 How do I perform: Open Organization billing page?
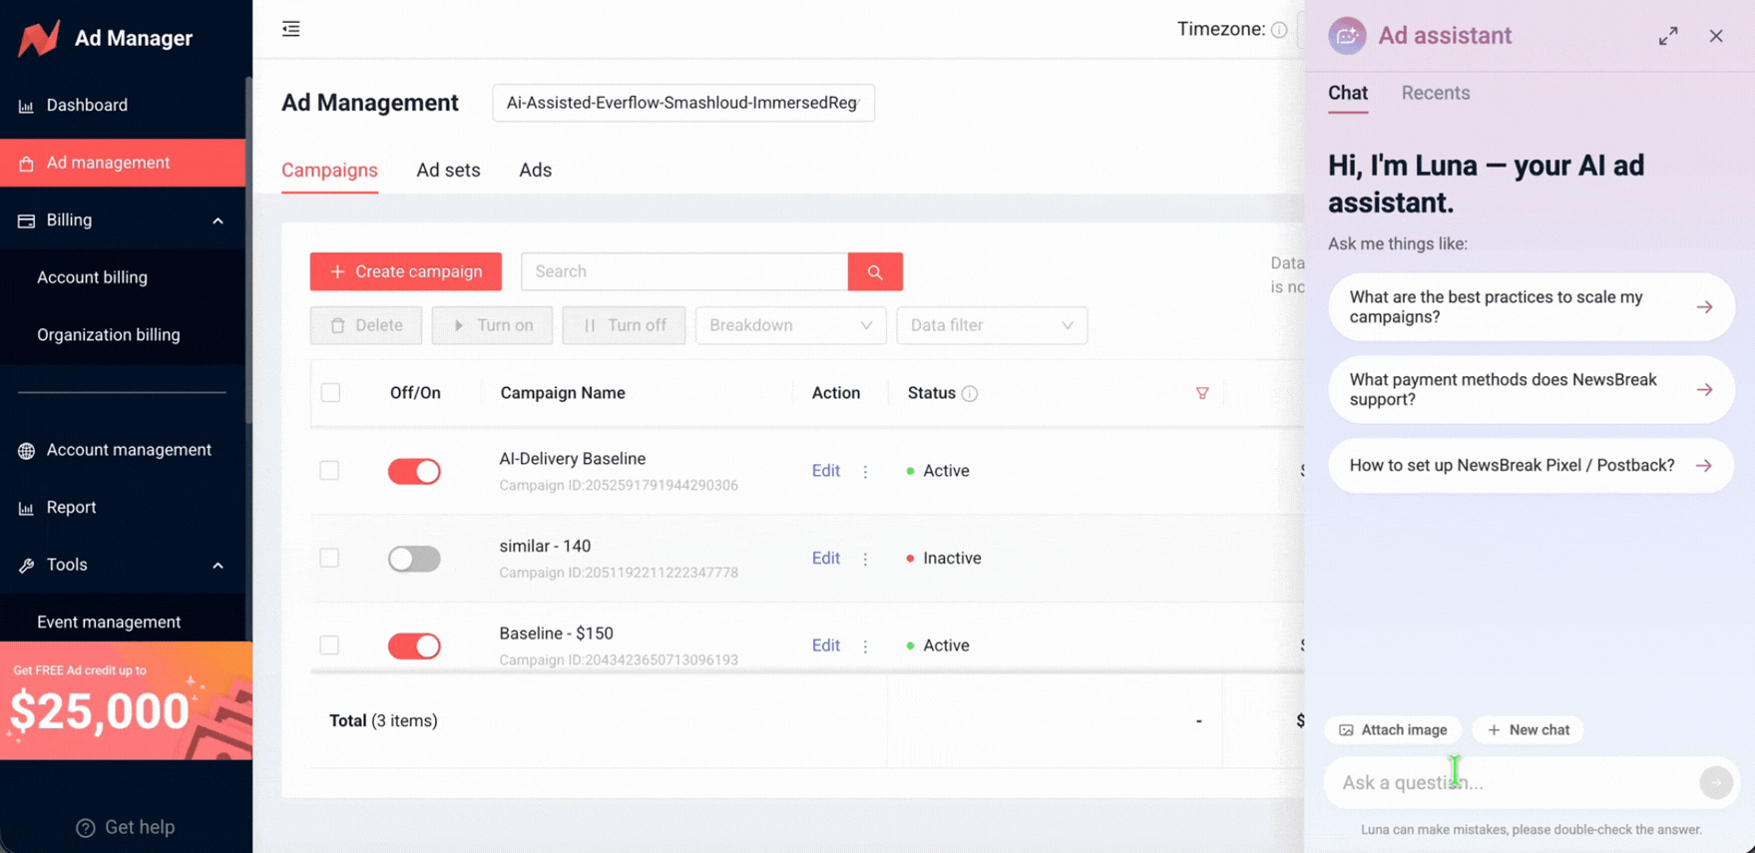click(x=108, y=334)
